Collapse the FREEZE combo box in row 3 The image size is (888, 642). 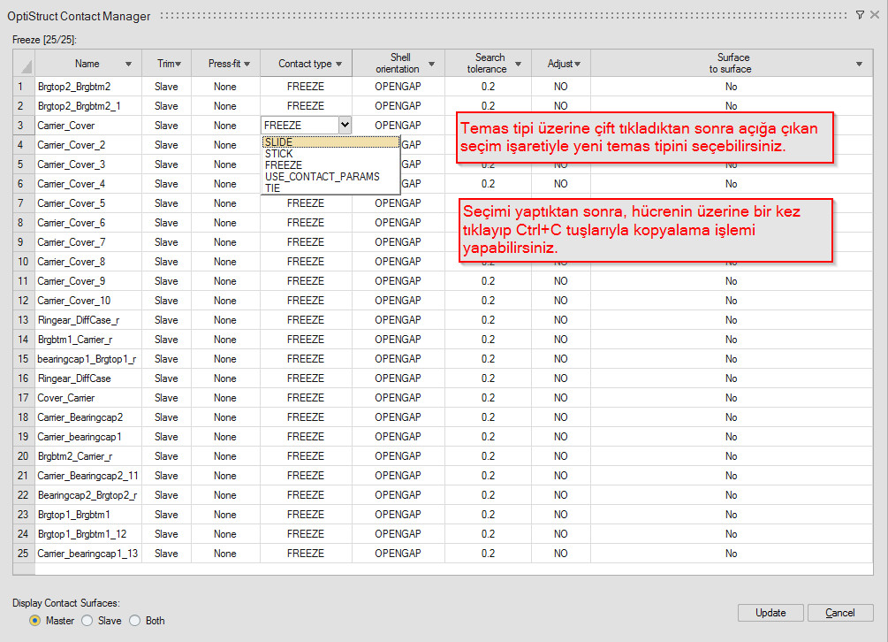(345, 126)
